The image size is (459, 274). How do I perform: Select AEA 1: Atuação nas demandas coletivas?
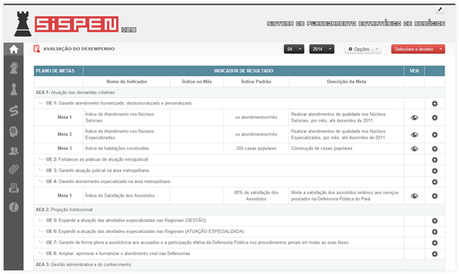tap(239, 92)
